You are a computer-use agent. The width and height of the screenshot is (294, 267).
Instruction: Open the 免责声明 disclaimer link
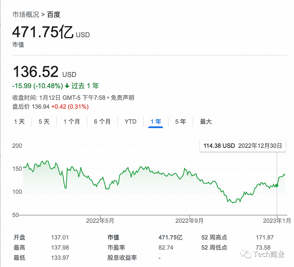pyautogui.click(x=123, y=98)
